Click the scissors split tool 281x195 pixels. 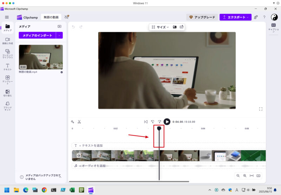click(79, 122)
